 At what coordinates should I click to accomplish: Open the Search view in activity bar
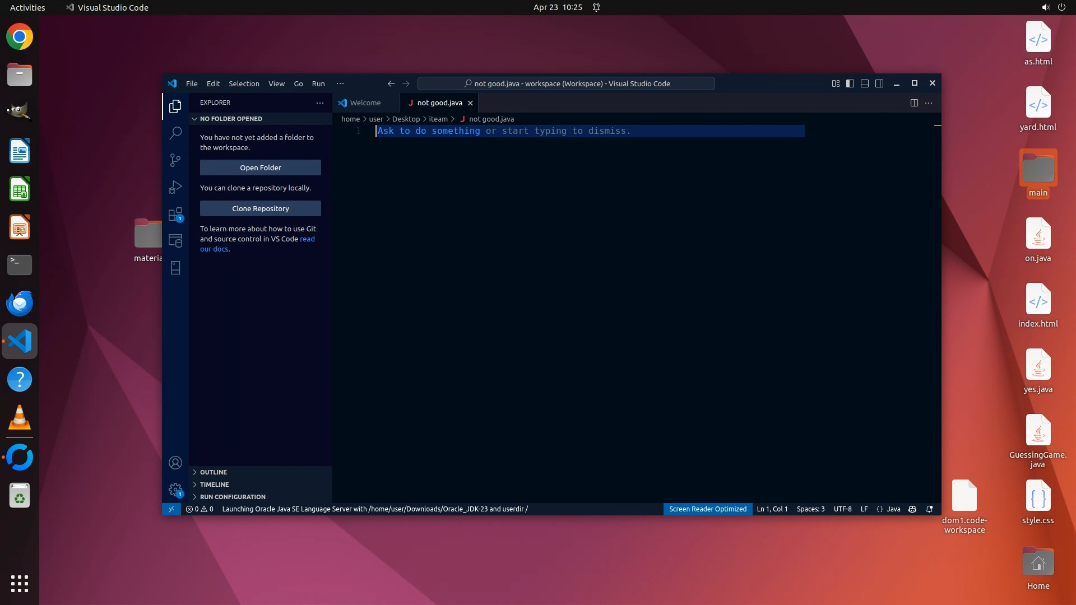coord(175,133)
